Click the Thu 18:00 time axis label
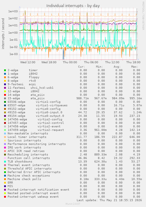 point(133,62)
